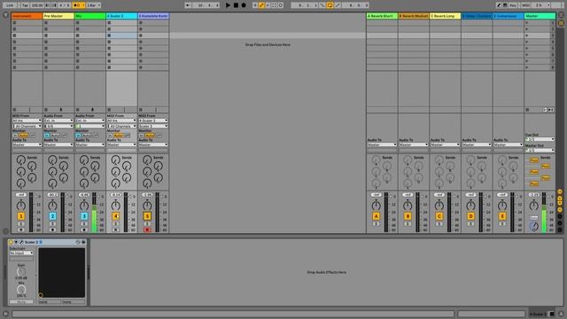Open the Sidechain dropdown in Scaler 2 device
567x319 pixels.
pyautogui.click(x=21, y=253)
